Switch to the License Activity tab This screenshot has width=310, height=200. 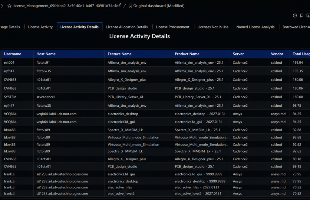click(40, 27)
